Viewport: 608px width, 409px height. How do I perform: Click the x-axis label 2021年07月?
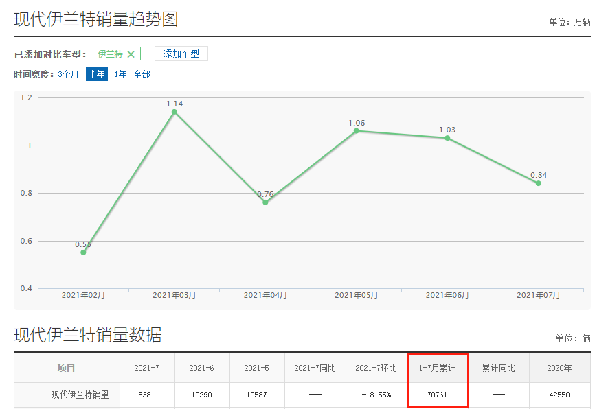click(538, 295)
